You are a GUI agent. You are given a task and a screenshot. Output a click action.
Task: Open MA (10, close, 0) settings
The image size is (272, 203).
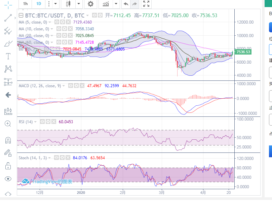coord(64,29)
